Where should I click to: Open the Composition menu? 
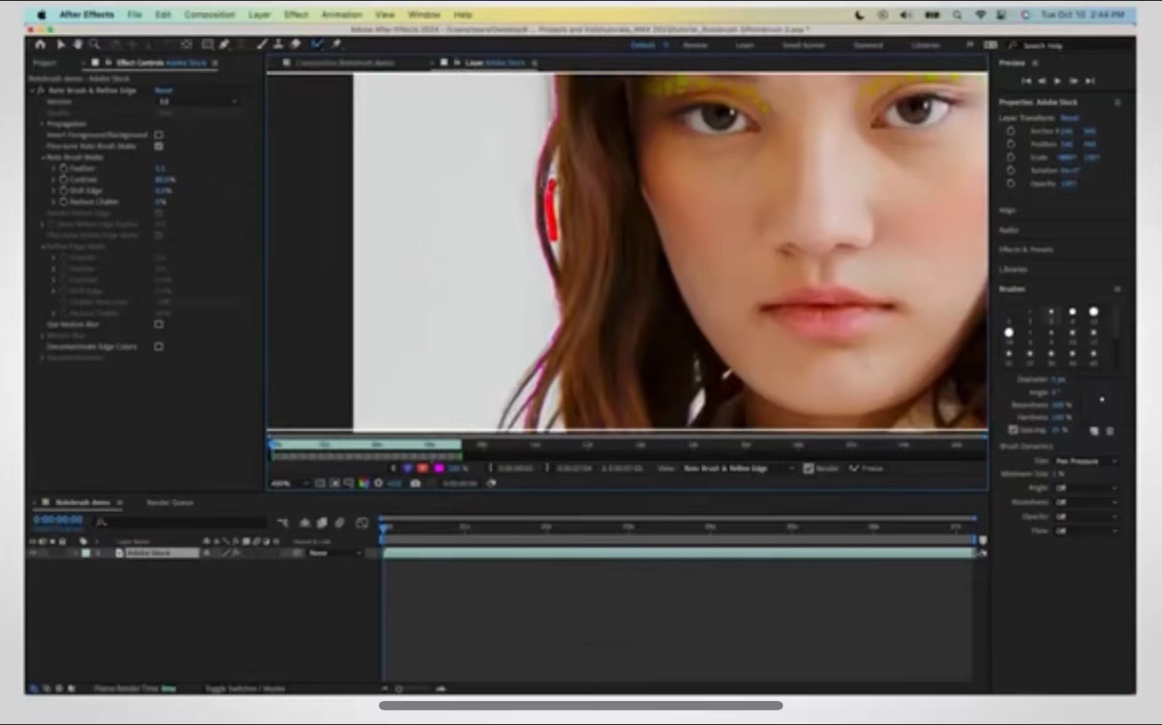[209, 14]
